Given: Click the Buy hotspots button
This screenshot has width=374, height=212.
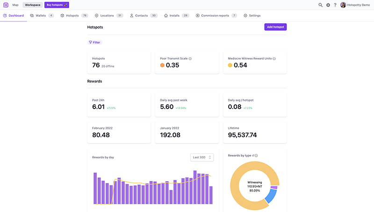Looking at the screenshot, I should pyautogui.click(x=57, y=5).
